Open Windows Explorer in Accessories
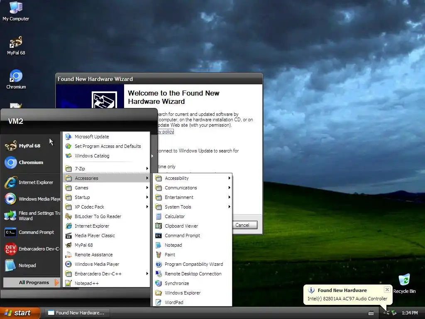 [x=193, y=293]
